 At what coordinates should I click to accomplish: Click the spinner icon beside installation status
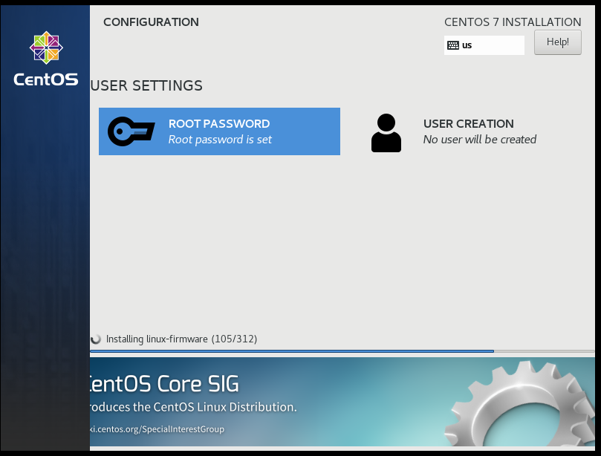coord(97,339)
